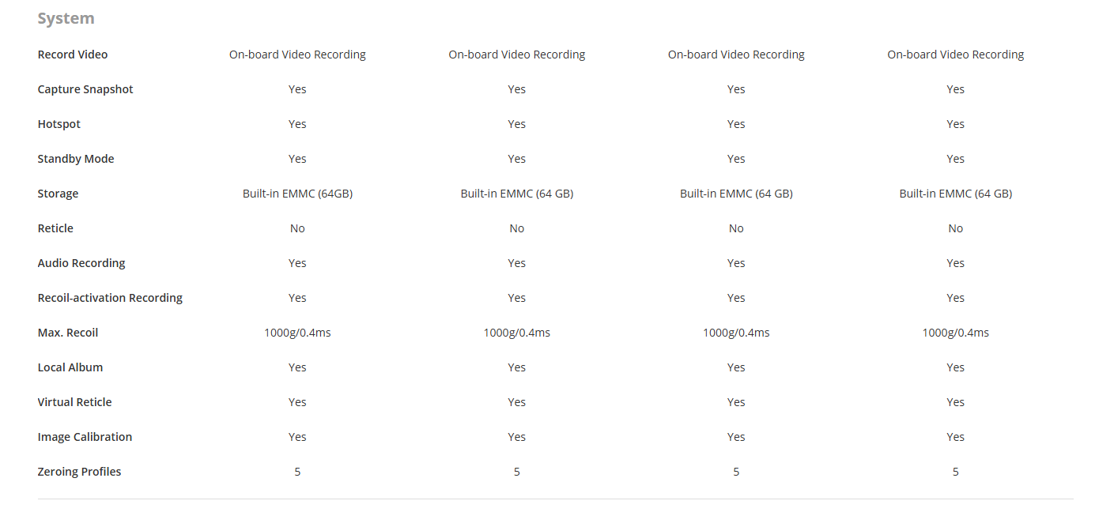Screen dimensions: 1114x512
Task: Click last column's On-board Video Recording text
Action: [955, 55]
